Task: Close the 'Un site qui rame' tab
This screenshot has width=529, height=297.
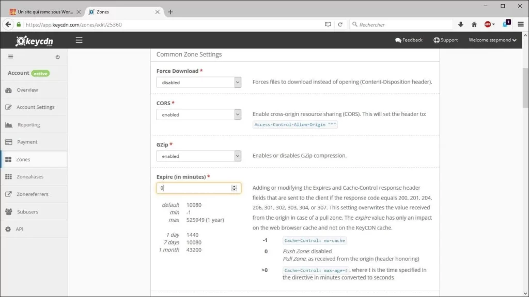Action: [79, 12]
